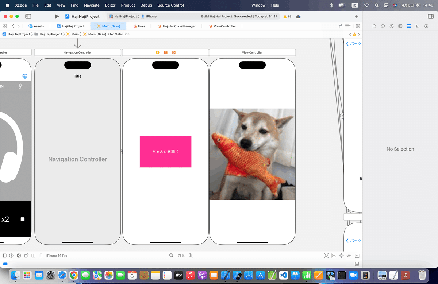Toggle the debug area button

pos(357,264)
